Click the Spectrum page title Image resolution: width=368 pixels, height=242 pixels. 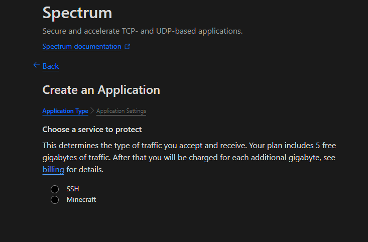(77, 13)
